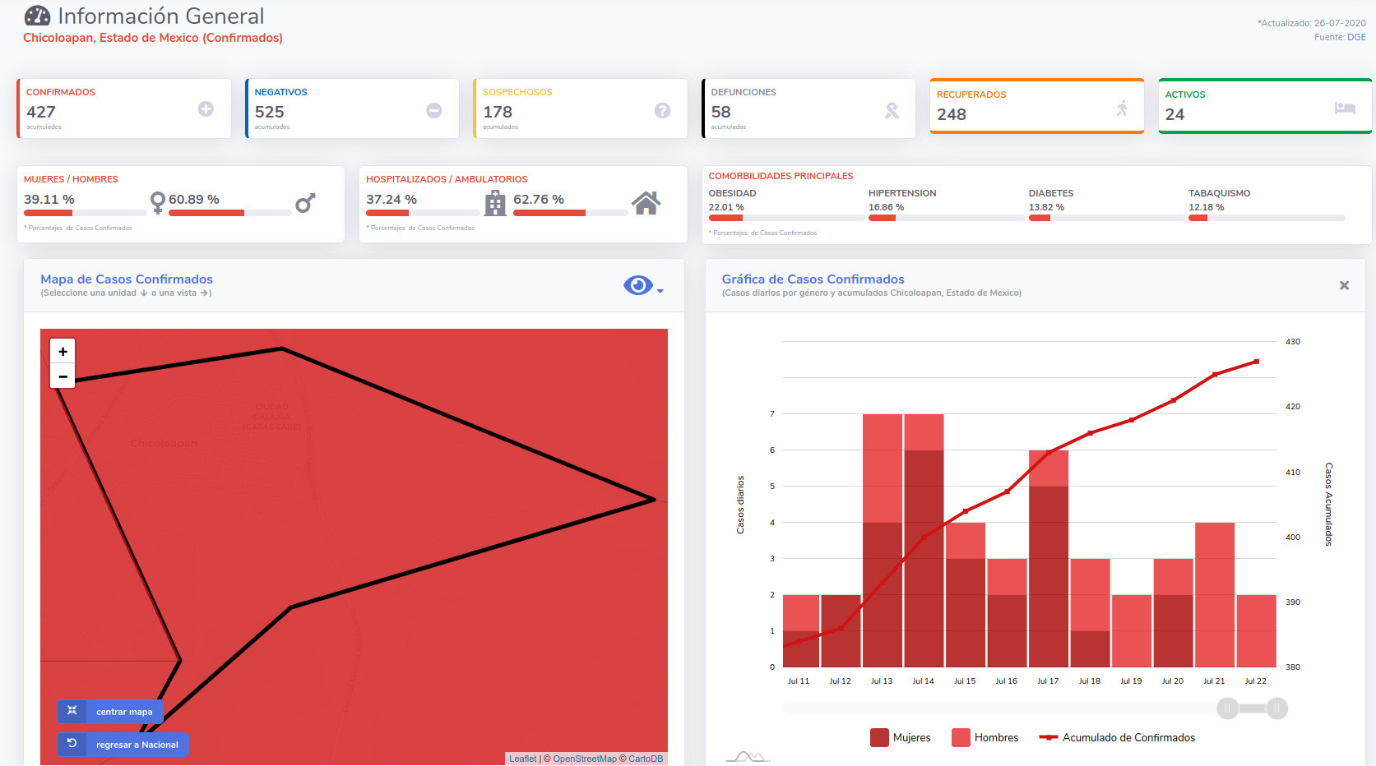The image size is (1376, 766).
Task: Click the right handle of chart range slider
Action: click(1277, 708)
